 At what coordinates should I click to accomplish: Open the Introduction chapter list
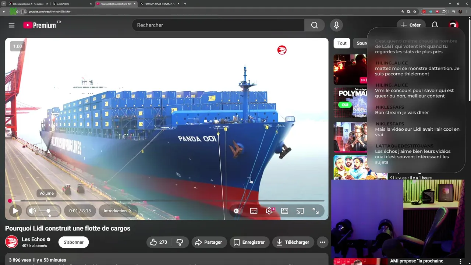117,211
